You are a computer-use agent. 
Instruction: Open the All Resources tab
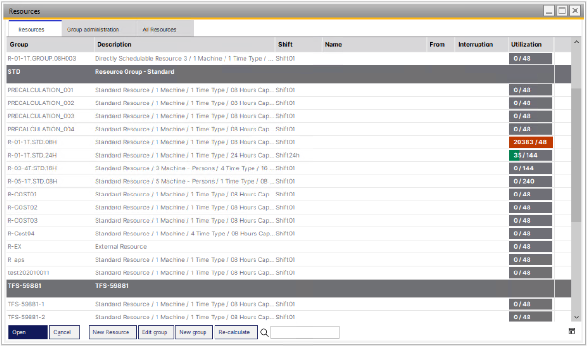159,29
